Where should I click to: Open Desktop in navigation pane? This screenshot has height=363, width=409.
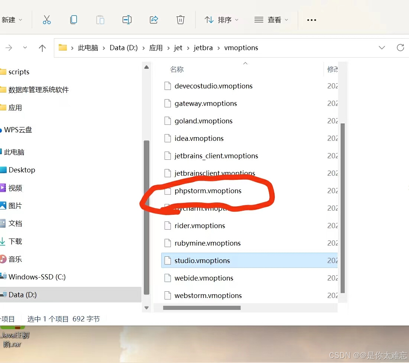pyautogui.click(x=18, y=170)
